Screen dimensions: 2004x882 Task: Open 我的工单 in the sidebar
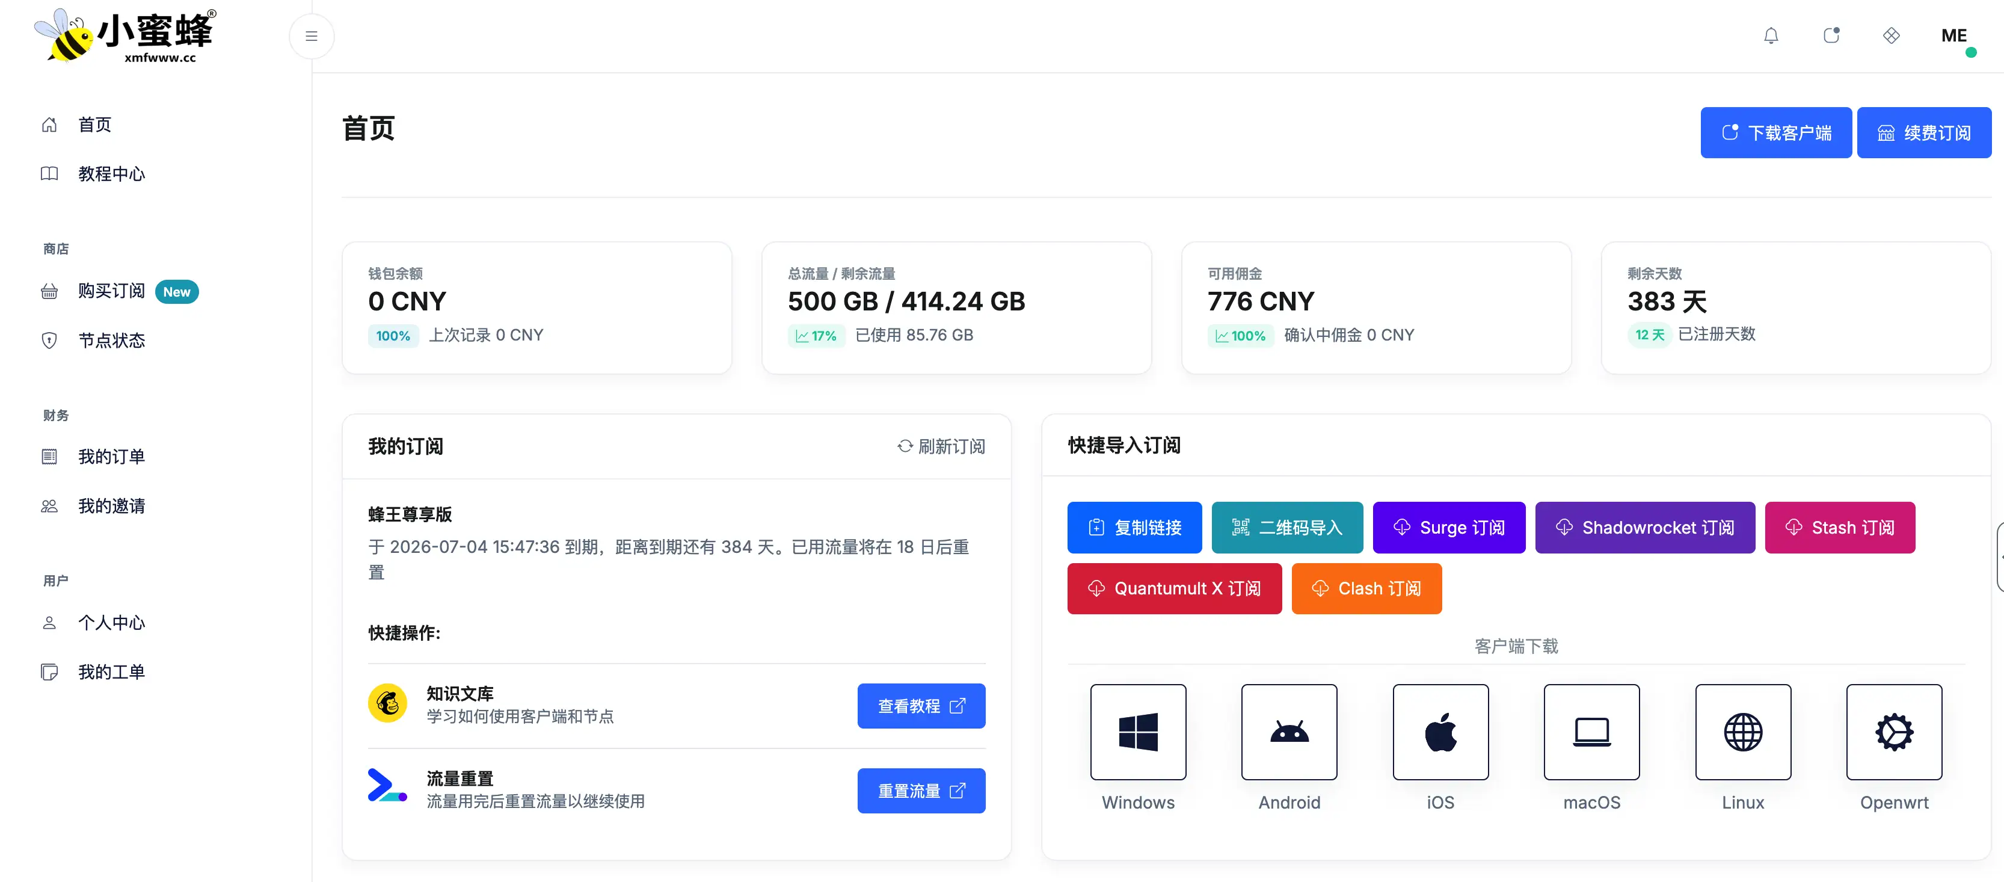[111, 671]
